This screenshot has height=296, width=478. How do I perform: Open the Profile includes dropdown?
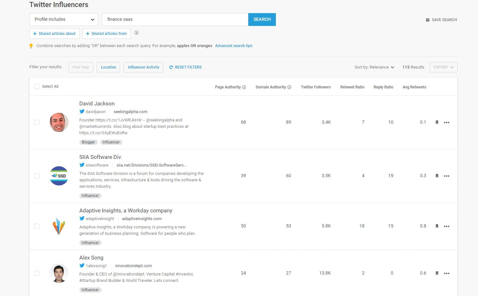click(x=64, y=20)
